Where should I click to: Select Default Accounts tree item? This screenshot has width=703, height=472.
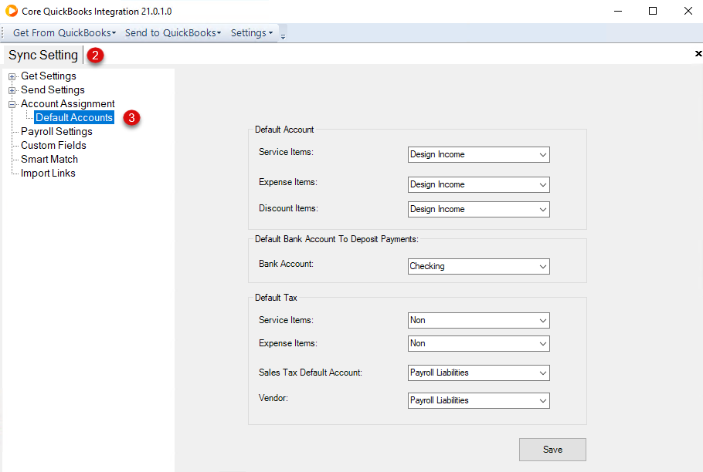[x=74, y=118]
